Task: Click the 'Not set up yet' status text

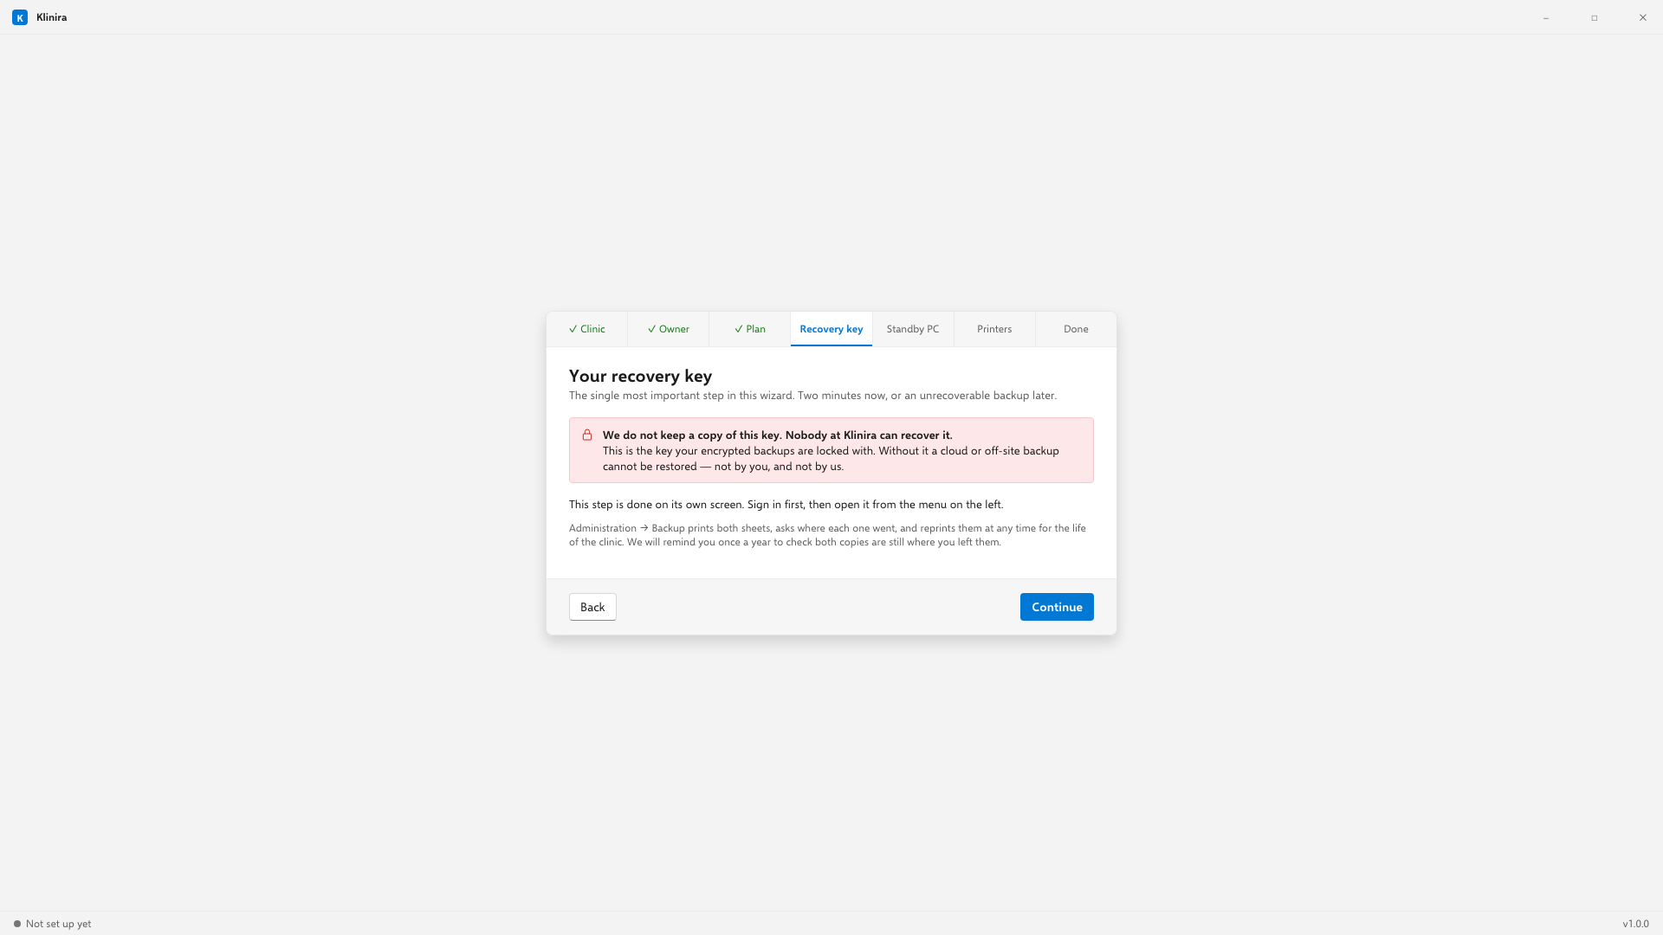Action: [x=58, y=924]
